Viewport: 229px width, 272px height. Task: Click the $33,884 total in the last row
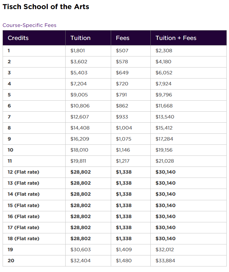point(164,261)
